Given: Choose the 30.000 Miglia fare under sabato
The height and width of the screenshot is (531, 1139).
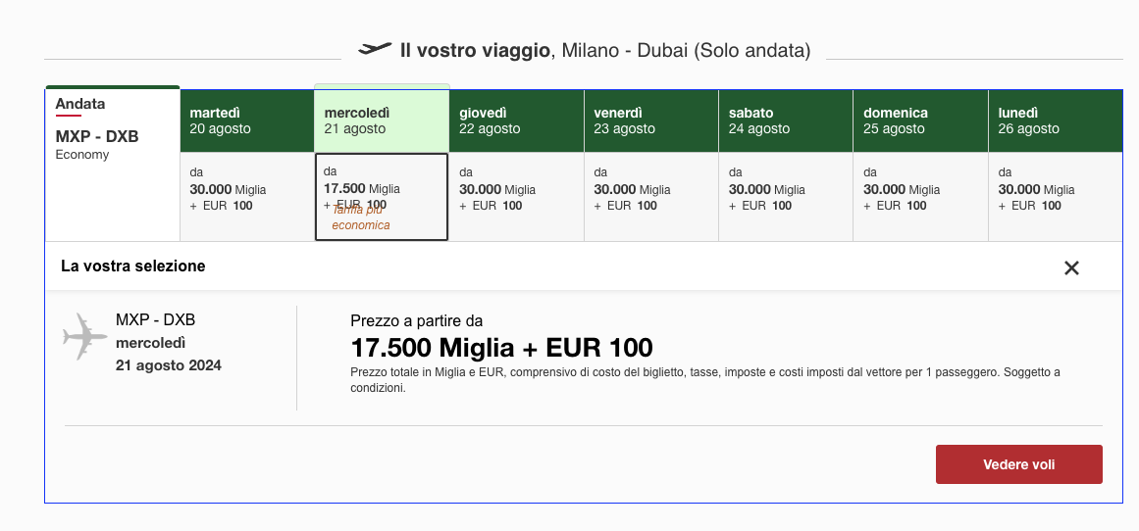Looking at the screenshot, I should coord(786,197).
